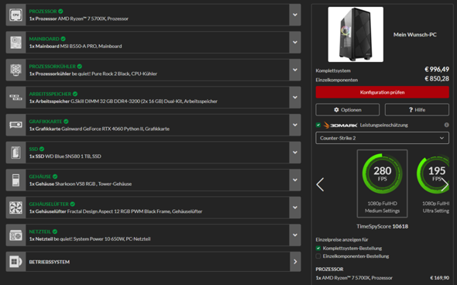Select the Prozessor heading label
This screenshot has width=457, height=285.
[x=43, y=12]
